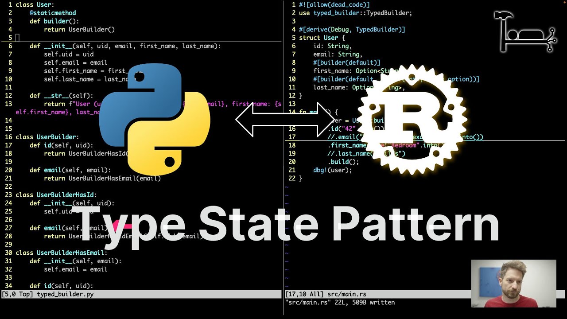Click 'def __init__(self, uid):' on line 24
The width and height of the screenshot is (567, 319).
[x=72, y=203]
